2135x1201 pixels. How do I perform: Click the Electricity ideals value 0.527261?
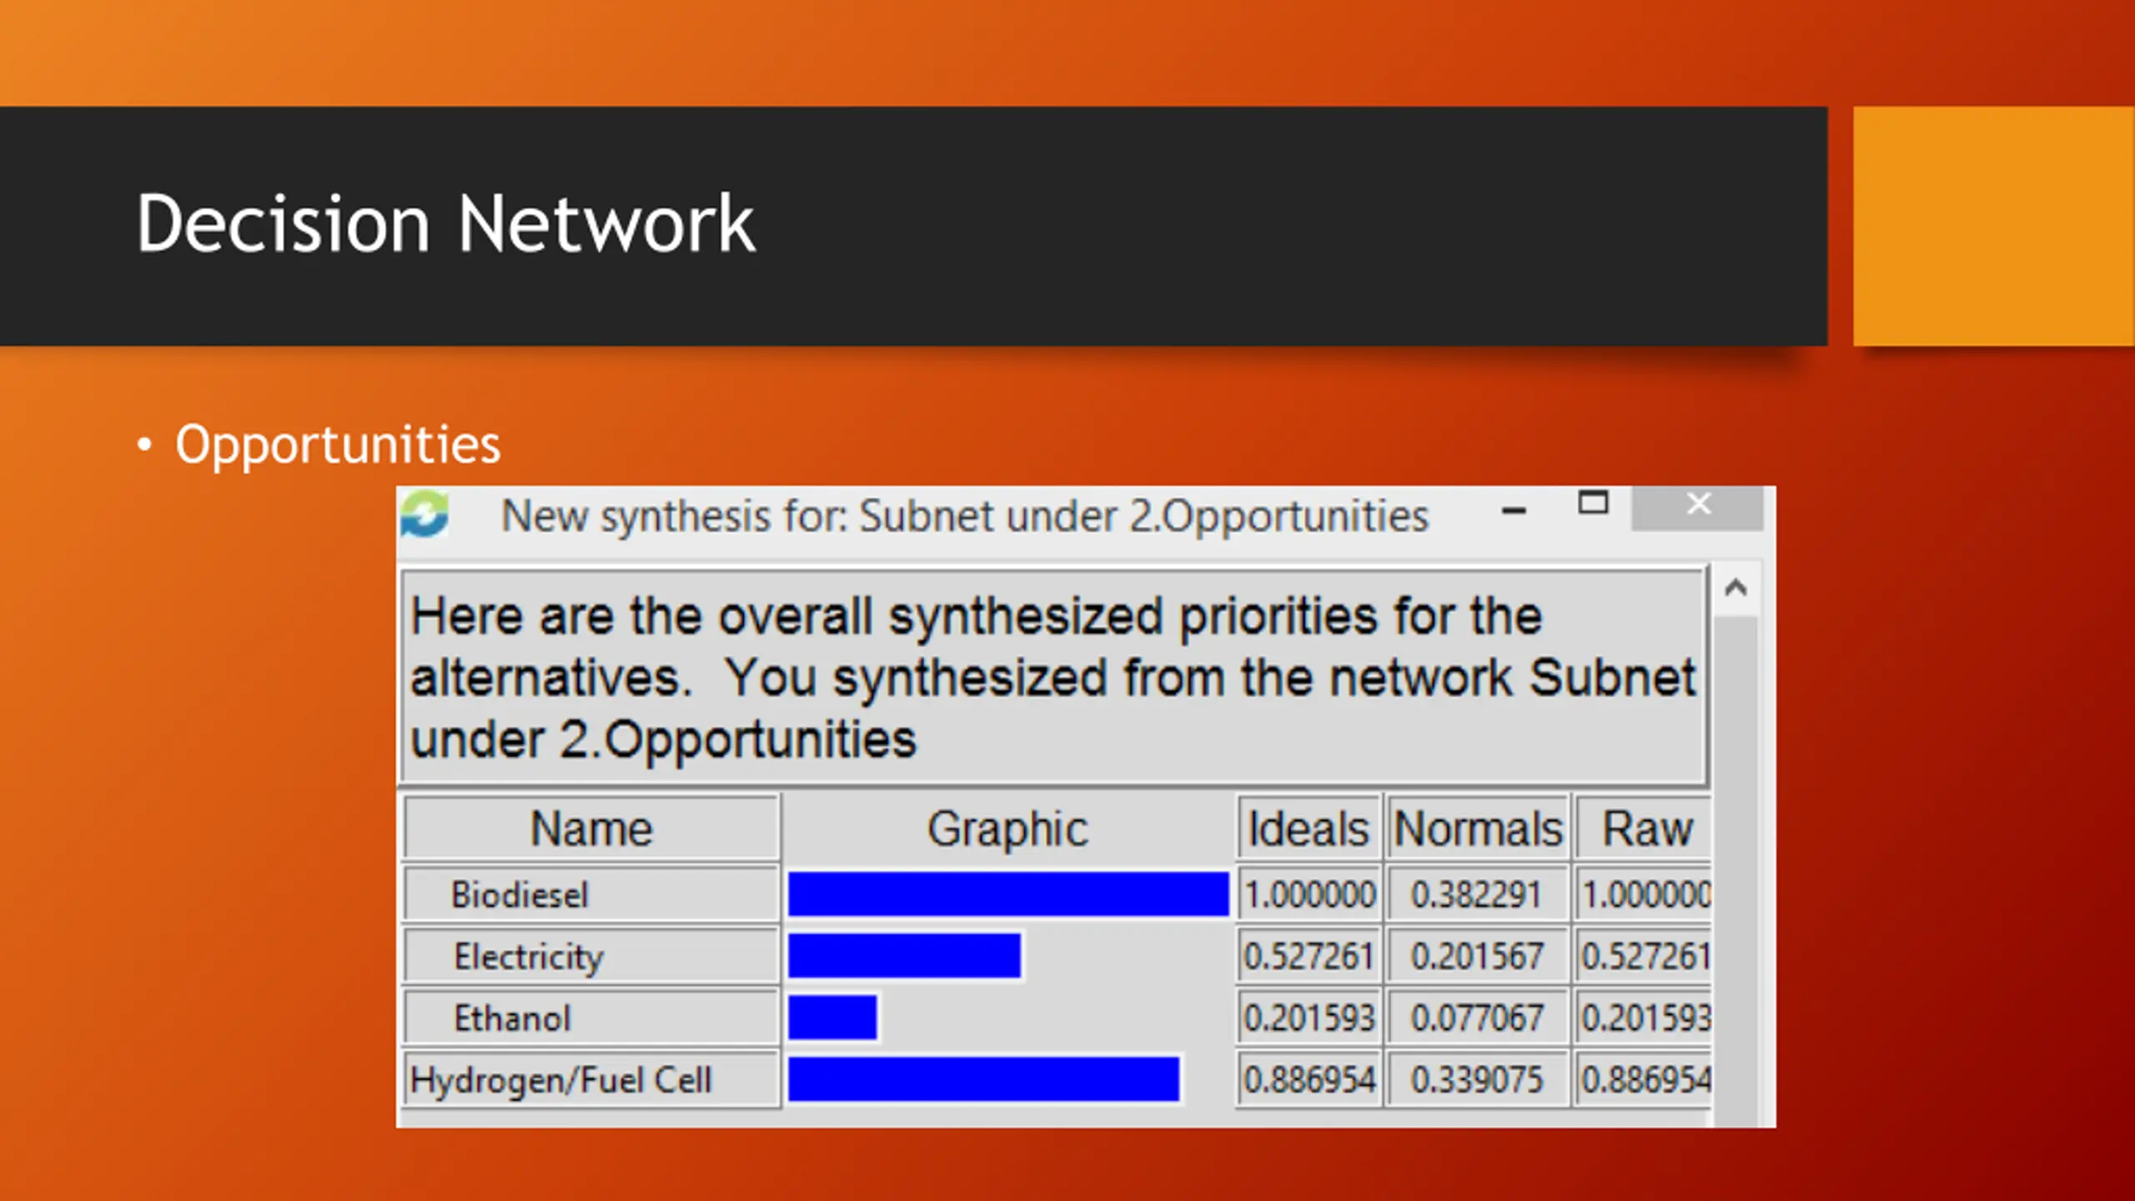[x=1308, y=957]
